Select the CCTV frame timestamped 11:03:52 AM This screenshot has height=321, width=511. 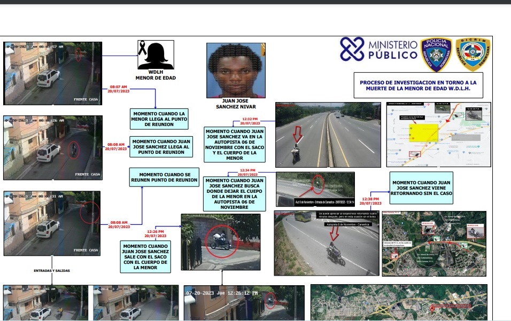(x=136, y=303)
